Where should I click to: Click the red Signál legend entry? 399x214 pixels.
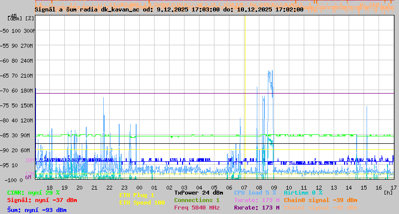point(42,200)
